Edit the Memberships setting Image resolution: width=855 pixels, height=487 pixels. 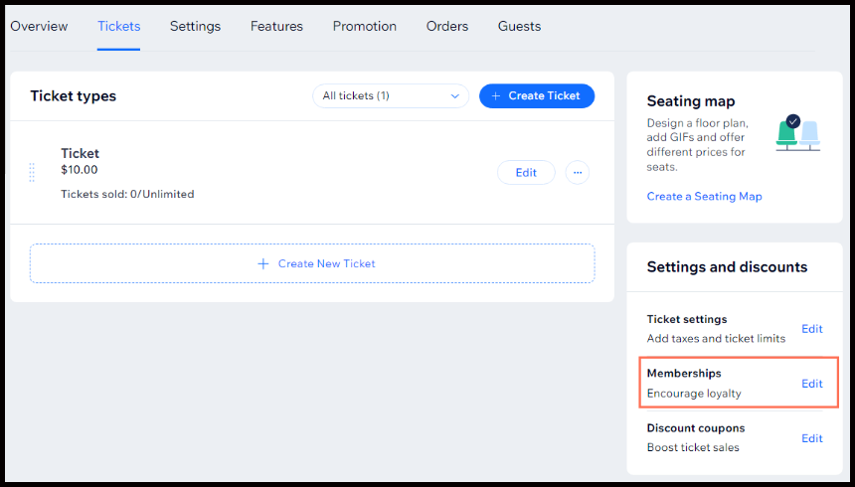811,384
